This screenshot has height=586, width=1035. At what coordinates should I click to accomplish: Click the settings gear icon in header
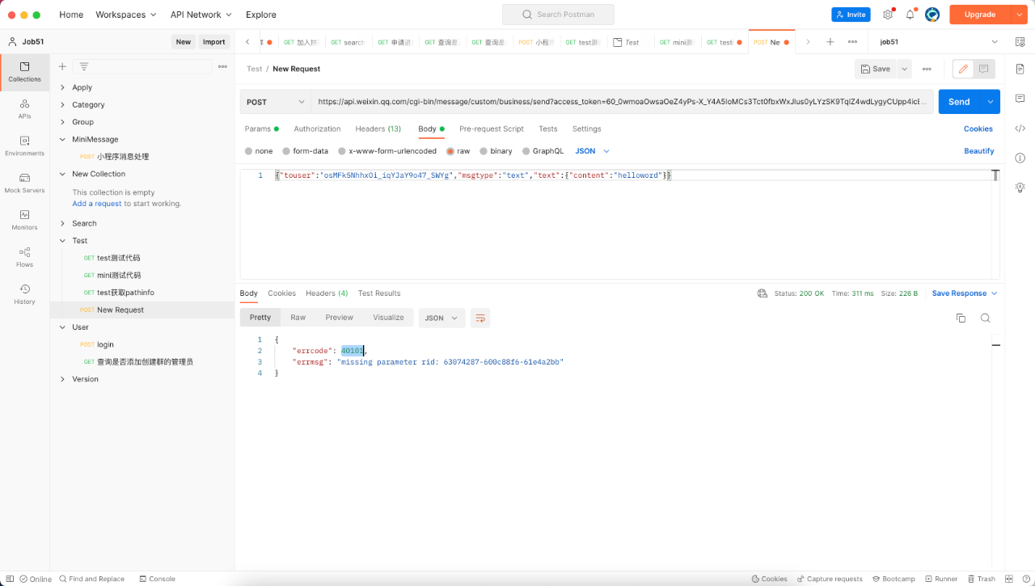pos(888,15)
